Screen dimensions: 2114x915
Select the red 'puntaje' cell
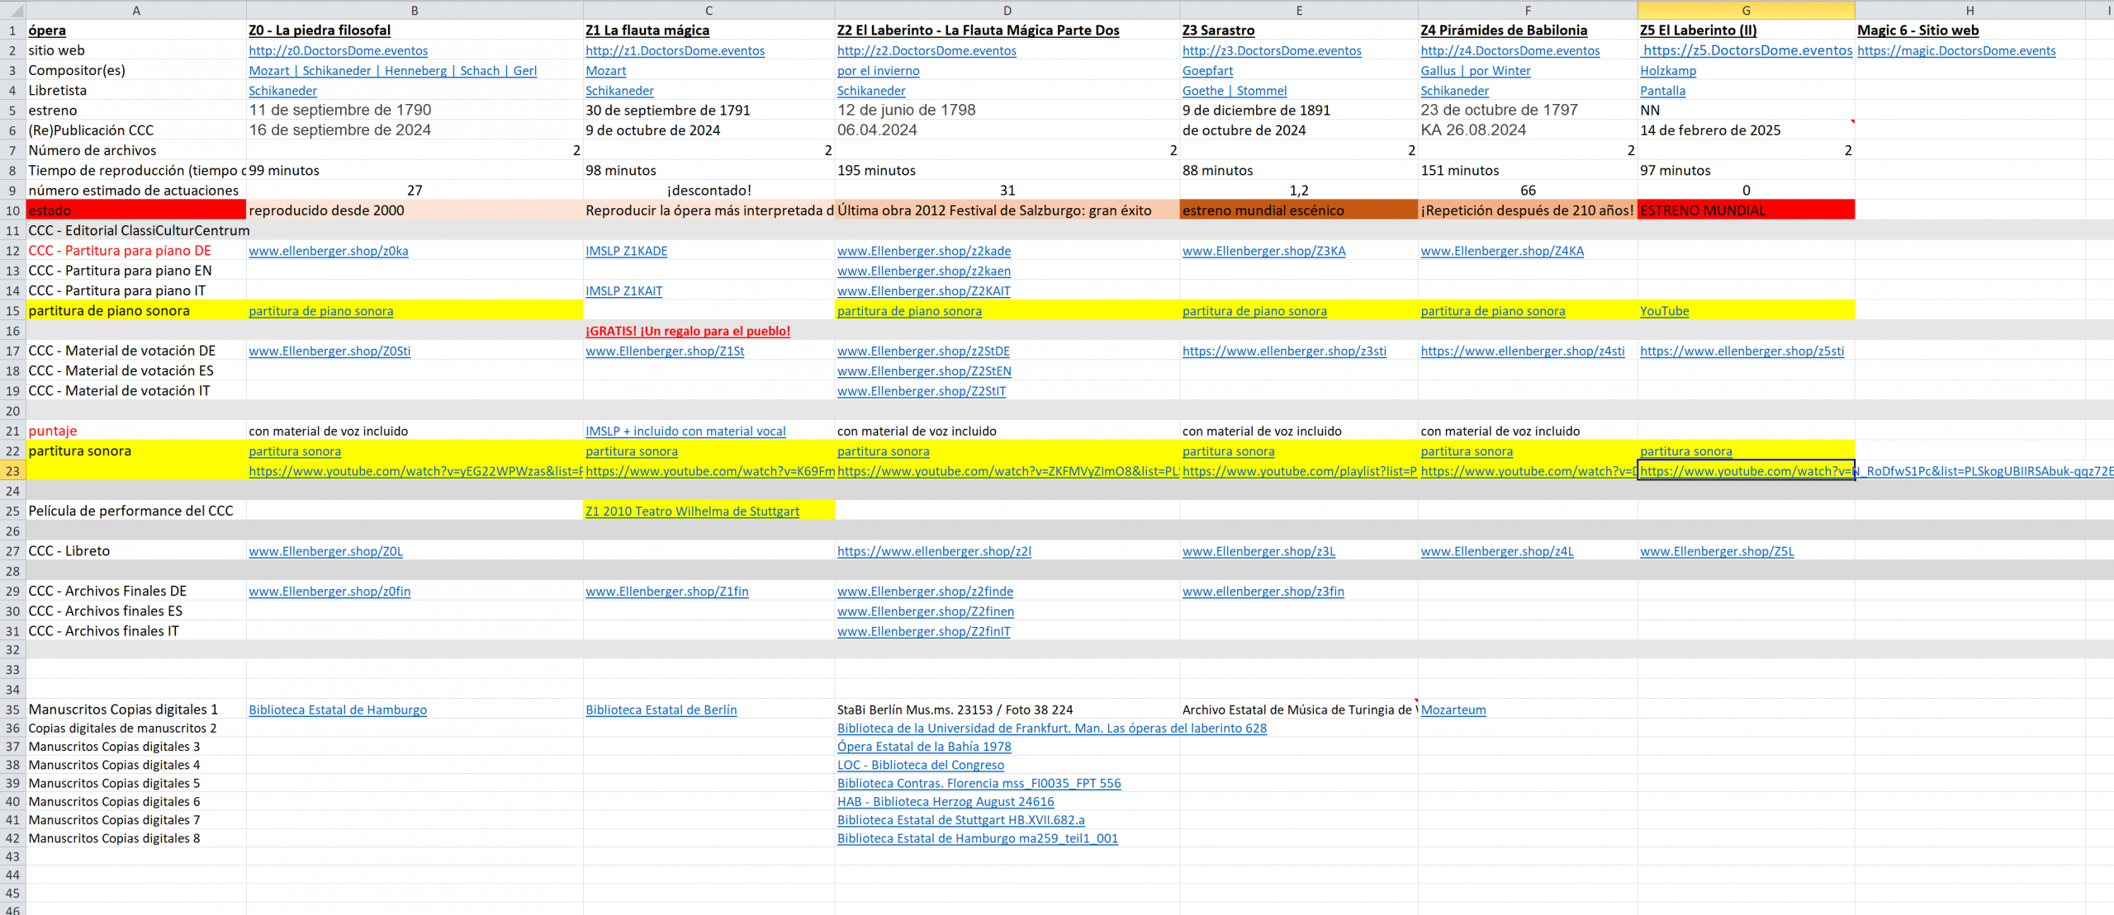pyautogui.click(x=136, y=432)
